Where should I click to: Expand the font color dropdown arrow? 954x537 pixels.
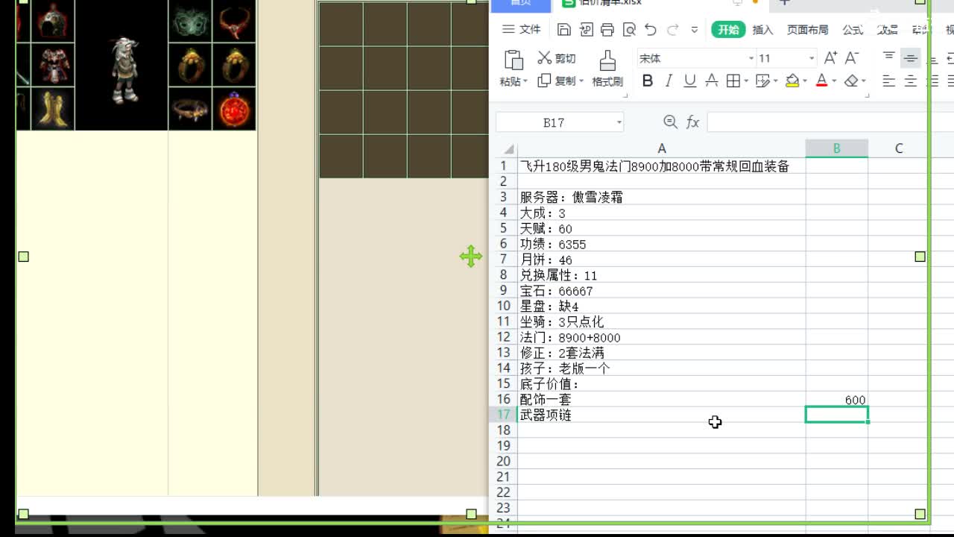(834, 81)
